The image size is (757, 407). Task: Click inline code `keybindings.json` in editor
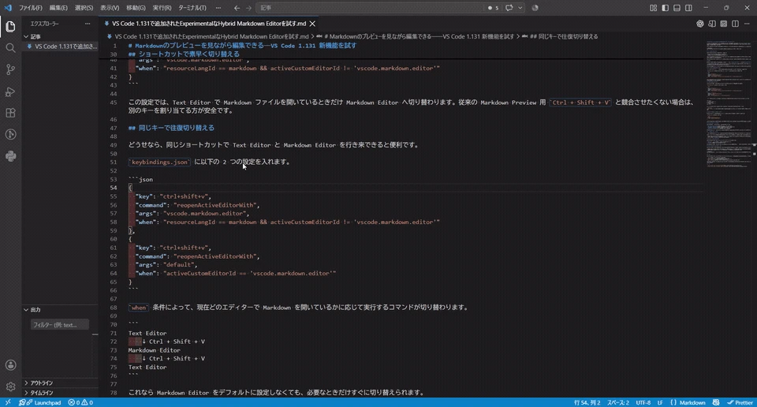(x=159, y=162)
